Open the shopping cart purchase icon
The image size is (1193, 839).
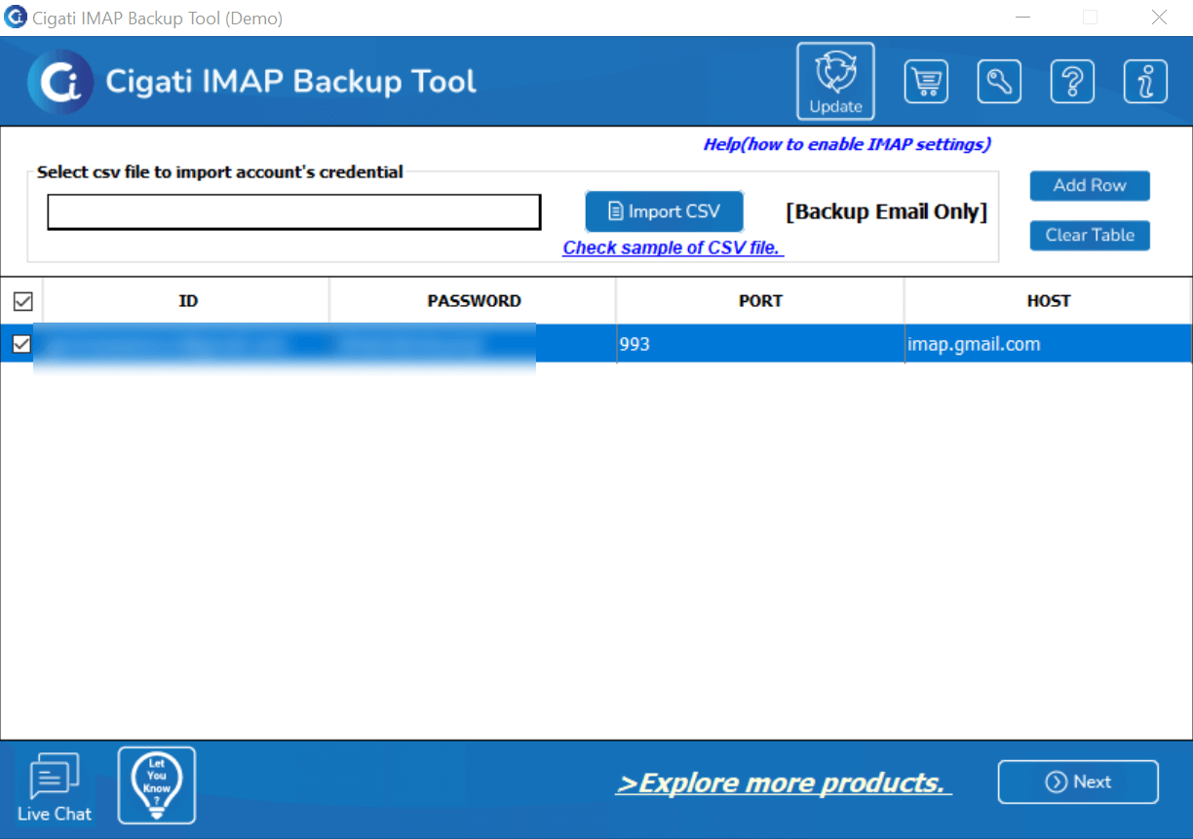pyautogui.click(x=926, y=82)
